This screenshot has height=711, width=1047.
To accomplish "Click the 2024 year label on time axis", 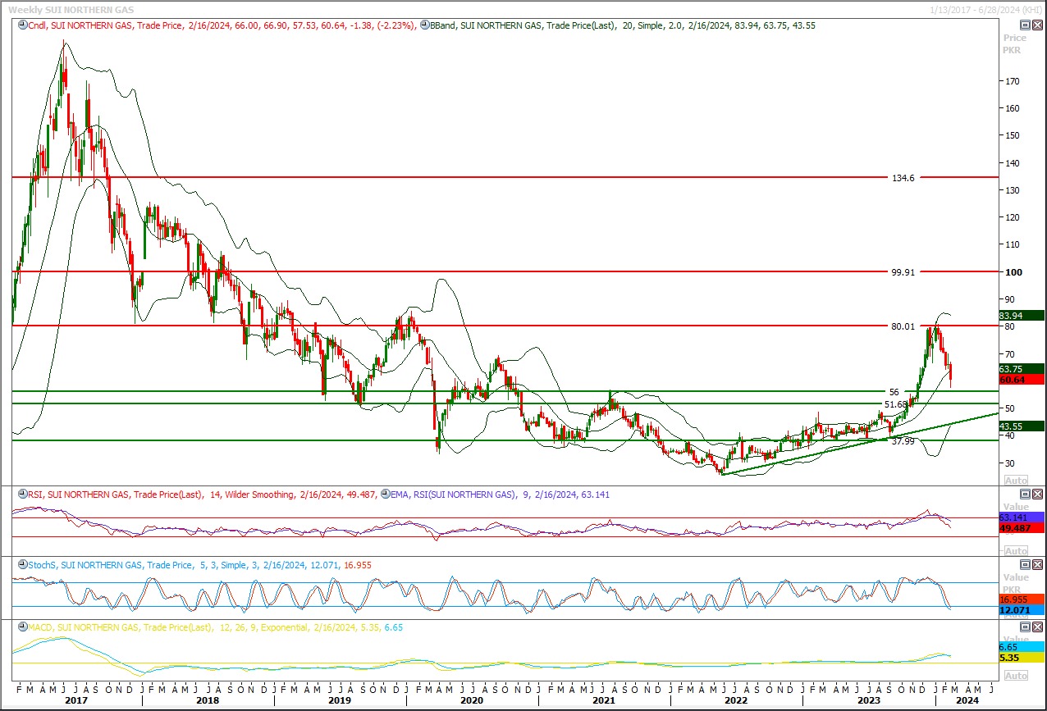I will 967,700.
